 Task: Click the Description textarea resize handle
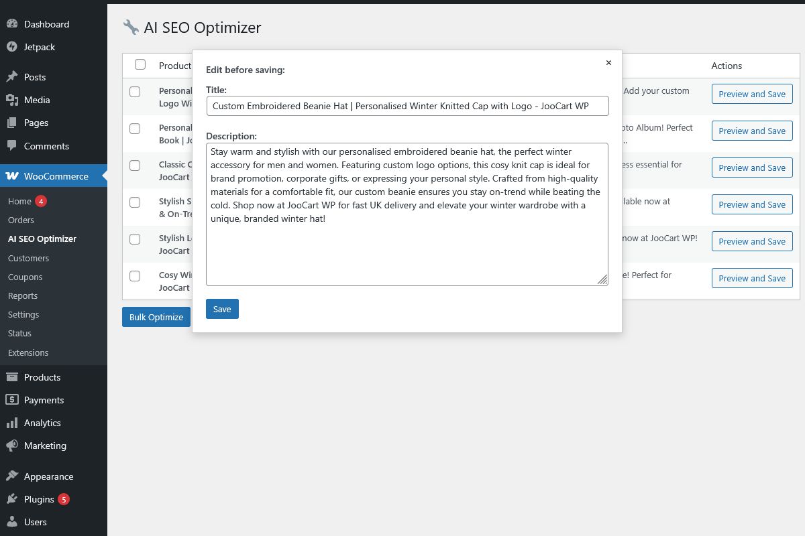point(602,280)
